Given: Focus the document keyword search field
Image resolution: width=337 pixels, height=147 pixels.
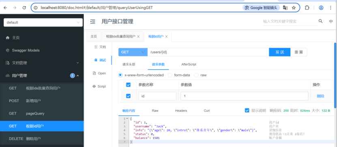Looking at the screenshot, I should tap(290, 21).
